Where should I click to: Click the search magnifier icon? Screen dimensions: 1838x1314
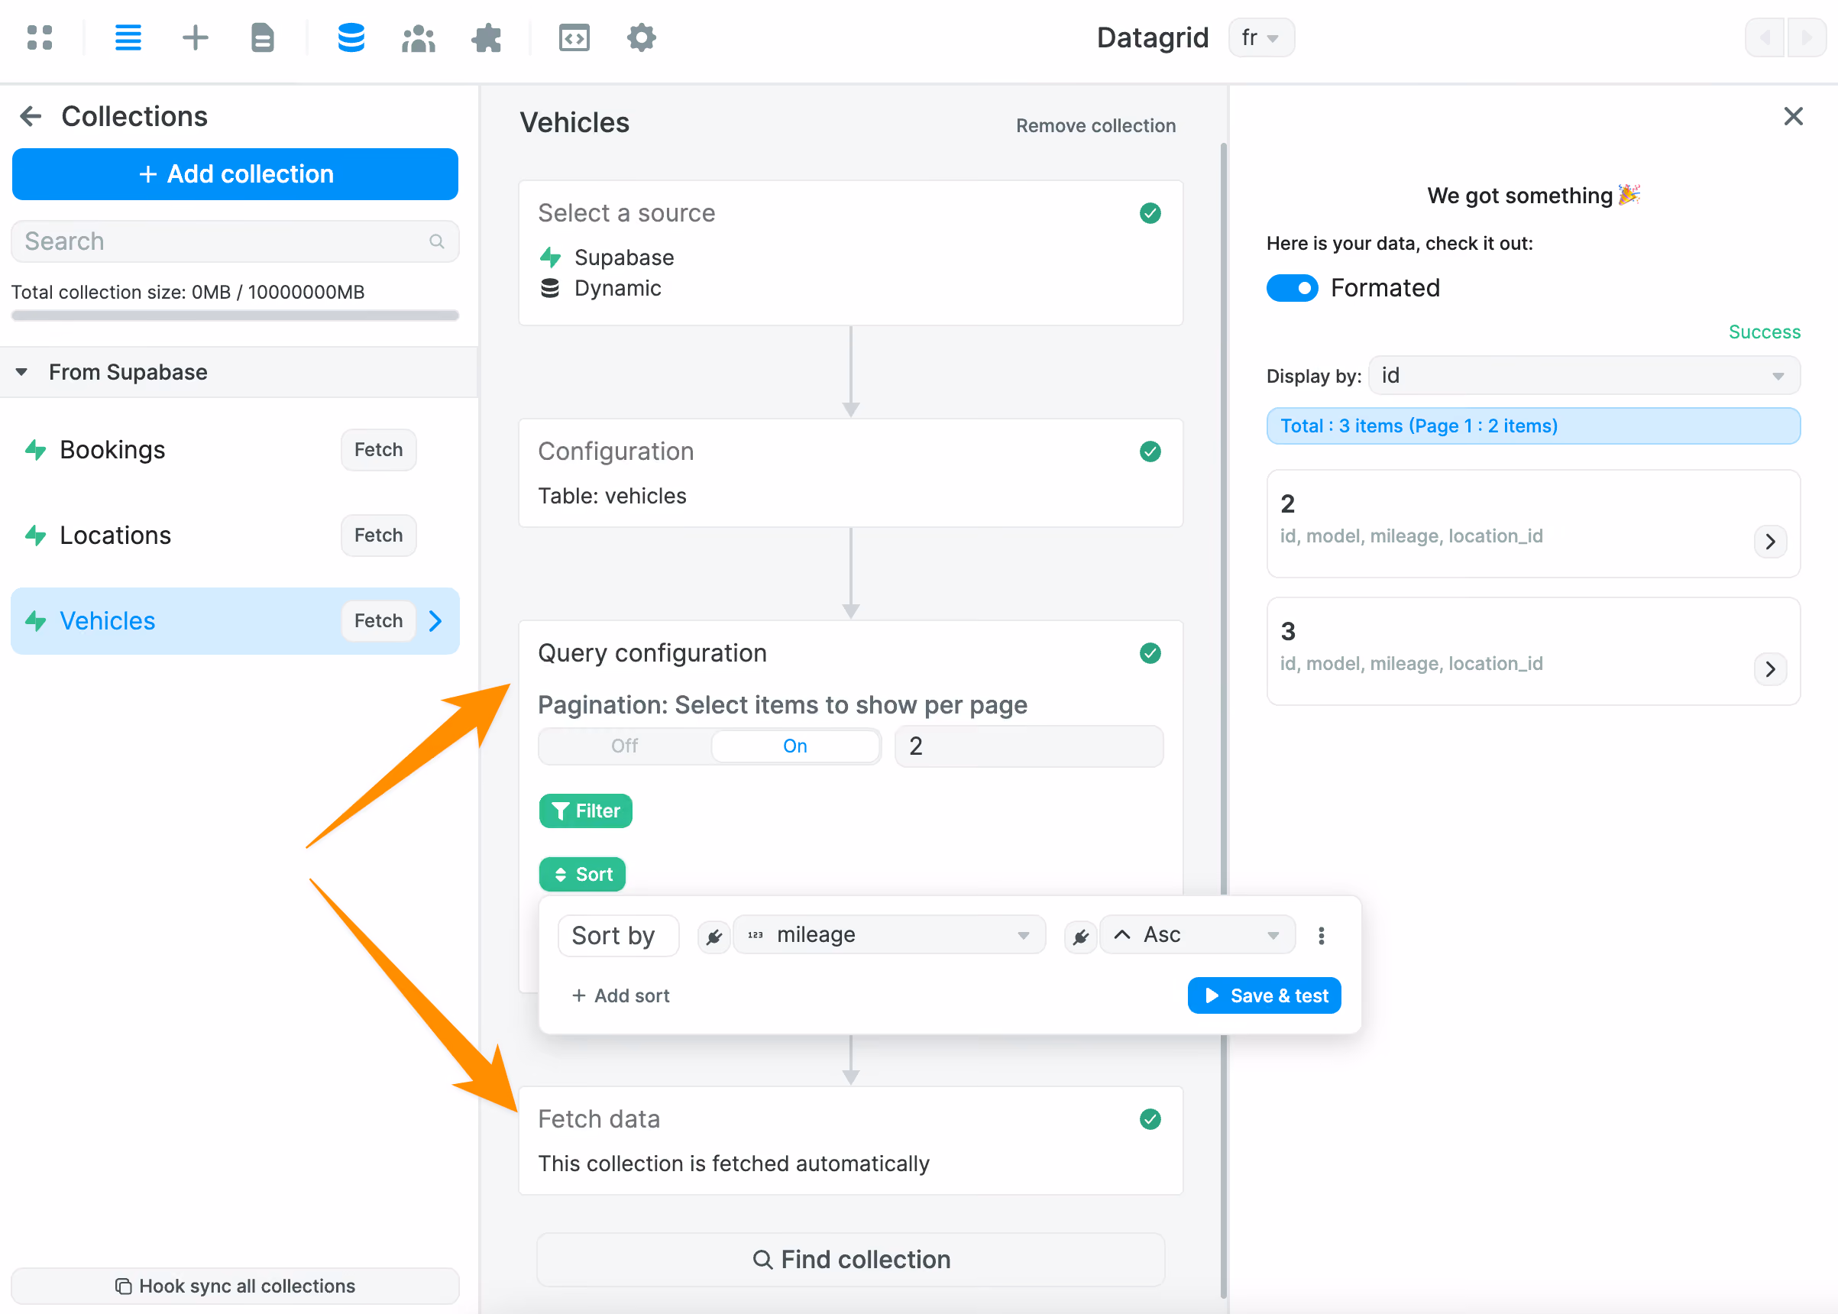[x=437, y=241]
